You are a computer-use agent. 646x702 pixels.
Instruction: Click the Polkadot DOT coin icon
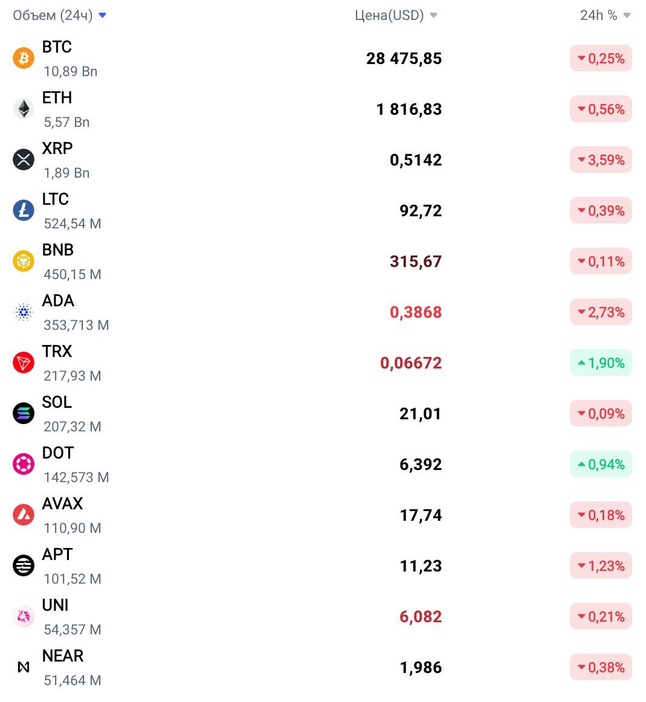click(x=24, y=464)
